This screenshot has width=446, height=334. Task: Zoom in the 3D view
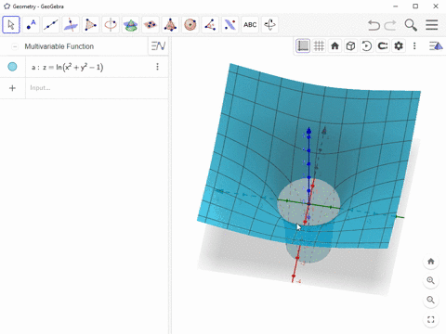coord(431,281)
